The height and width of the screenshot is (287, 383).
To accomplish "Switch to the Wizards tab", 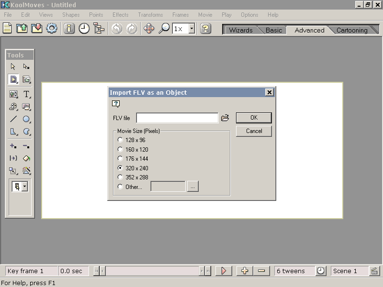I will (241, 30).
